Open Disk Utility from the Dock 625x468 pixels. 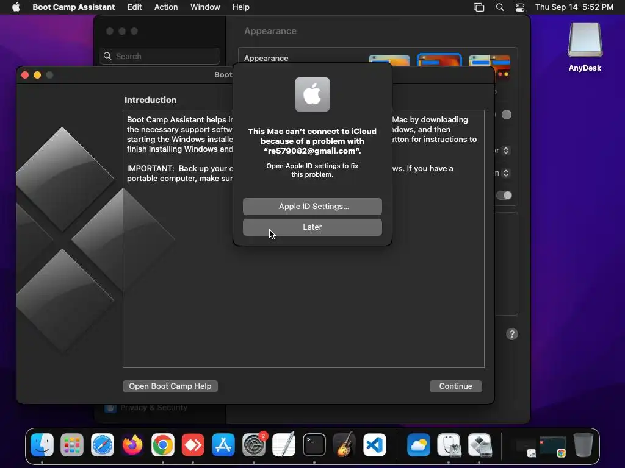pyautogui.click(x=449, y=444)
